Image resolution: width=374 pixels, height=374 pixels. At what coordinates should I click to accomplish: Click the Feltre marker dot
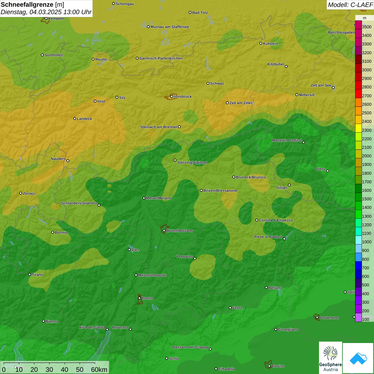pos(230,308)
